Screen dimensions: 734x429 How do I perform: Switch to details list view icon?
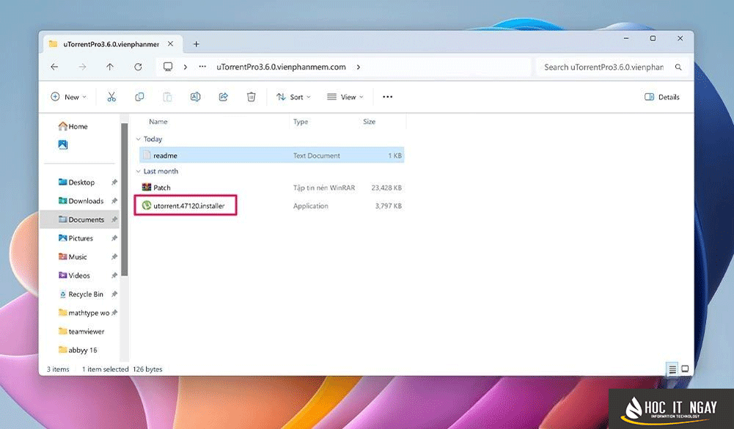point(672,369)
